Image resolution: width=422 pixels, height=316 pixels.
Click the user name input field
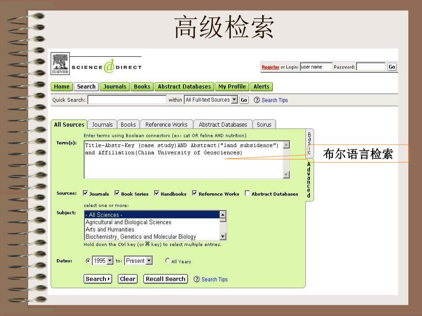(316, 67)
